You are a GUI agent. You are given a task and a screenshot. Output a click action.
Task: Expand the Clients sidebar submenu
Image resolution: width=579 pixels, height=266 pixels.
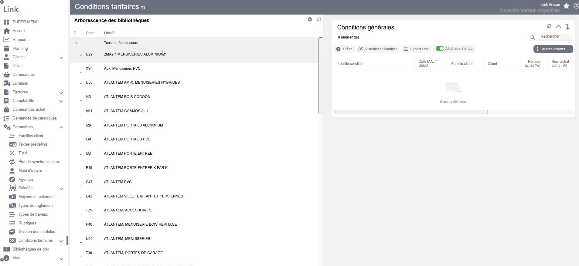tap(61, 58)
